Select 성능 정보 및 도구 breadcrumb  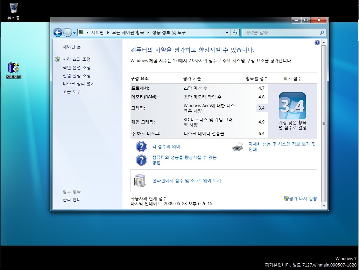[169, 32]
